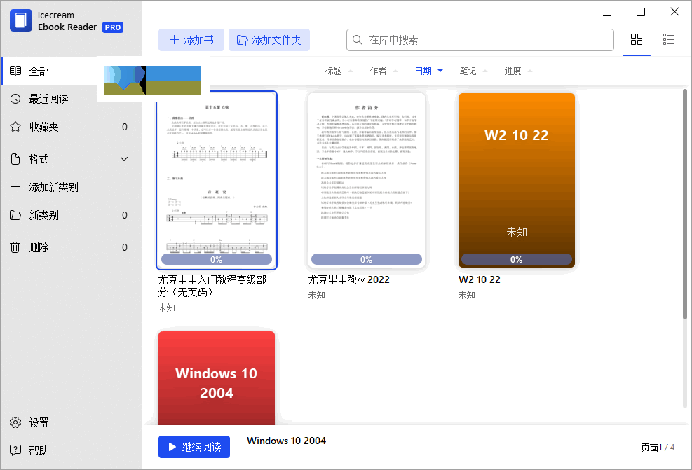Click the 添加书 add book button
This screenshot has width=692, height=470.
point(191,40)
